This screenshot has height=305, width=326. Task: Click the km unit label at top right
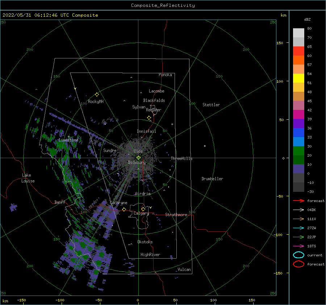(283, 15)
